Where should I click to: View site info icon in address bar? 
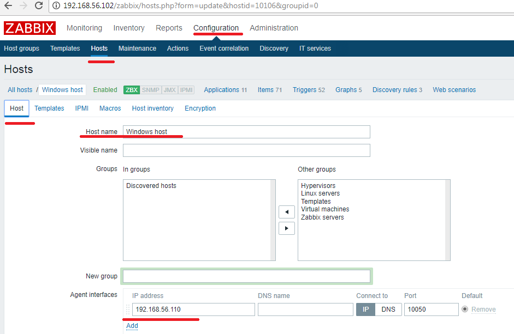[56, 5]
